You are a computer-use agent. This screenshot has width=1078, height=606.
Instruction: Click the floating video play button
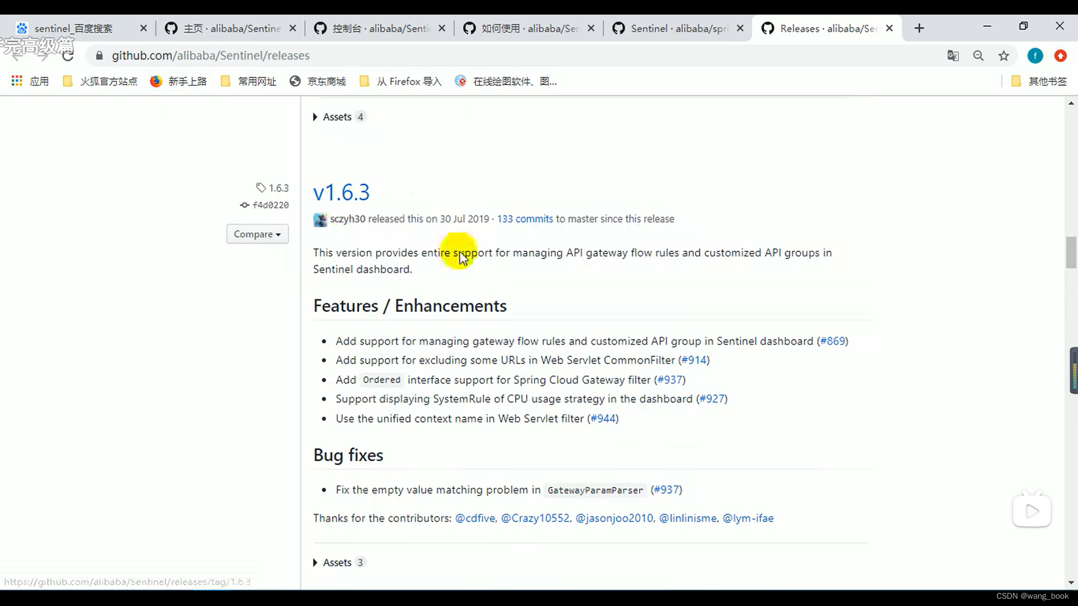(x=1032, y=511)
